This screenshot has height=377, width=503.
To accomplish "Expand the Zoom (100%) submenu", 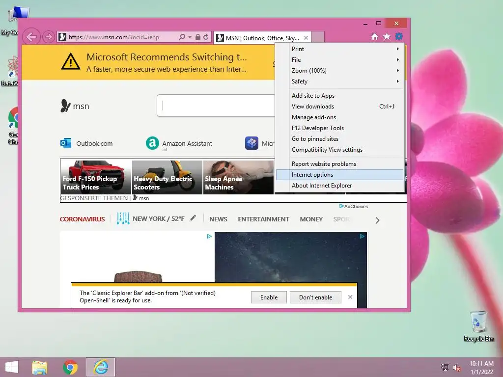I will click(340, 71).
